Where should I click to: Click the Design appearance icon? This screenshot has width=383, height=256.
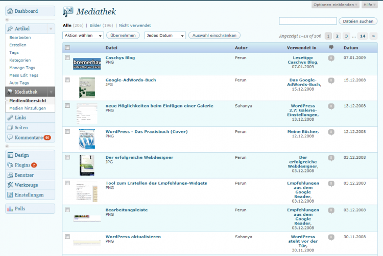click(10, 155)
